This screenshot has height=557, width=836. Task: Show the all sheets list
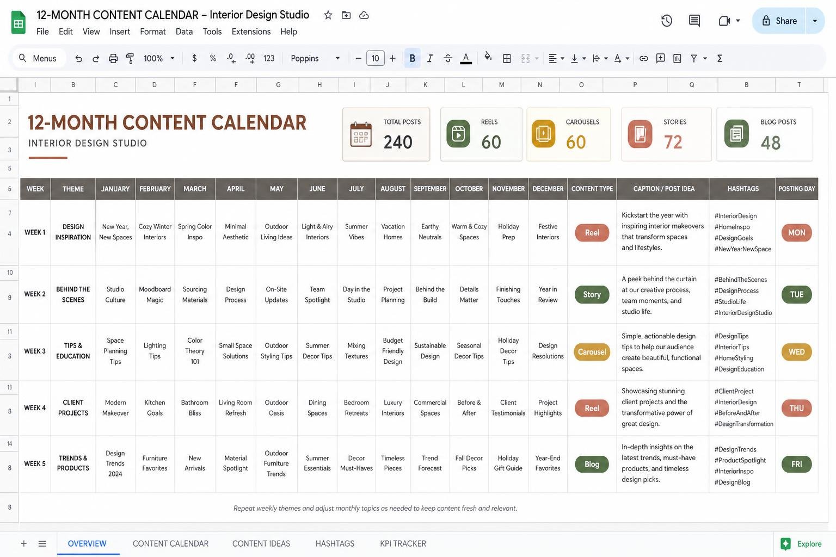point(42,543)
